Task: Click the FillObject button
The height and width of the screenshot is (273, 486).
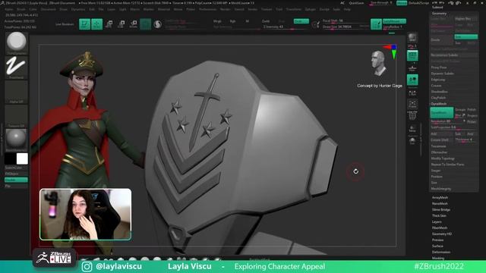Action: (x=16, y=174)
